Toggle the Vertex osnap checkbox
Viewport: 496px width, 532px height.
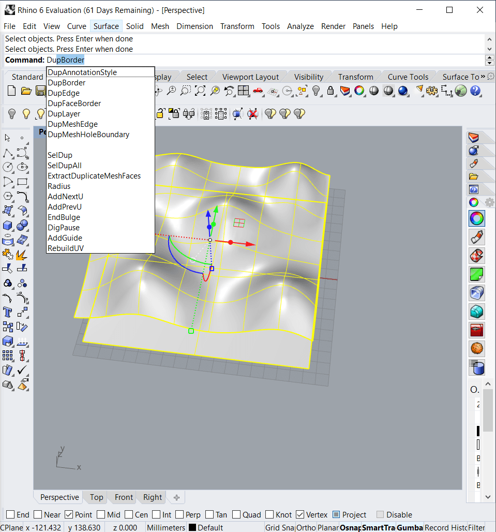[x=300, y=515]
